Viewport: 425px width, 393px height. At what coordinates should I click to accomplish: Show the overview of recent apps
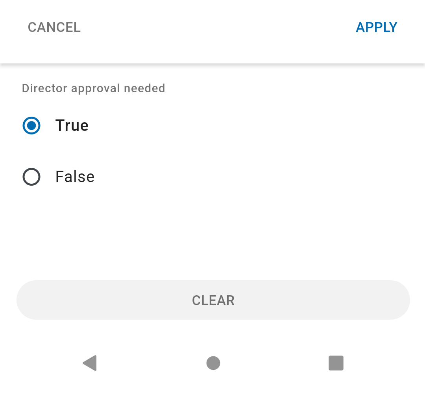pyautogui.click(x=336, y=363)
